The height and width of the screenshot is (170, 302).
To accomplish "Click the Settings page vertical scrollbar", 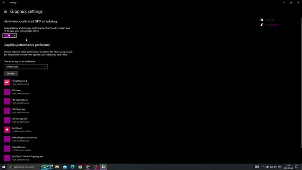I will coord(301,83).
